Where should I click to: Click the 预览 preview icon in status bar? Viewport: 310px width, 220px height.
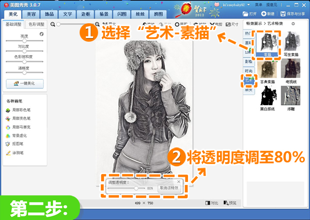(x=226, y=202)
